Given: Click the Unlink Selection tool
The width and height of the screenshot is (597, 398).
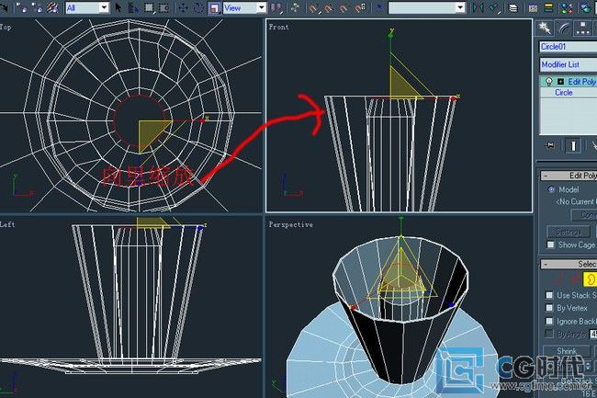Looking at the screenshot, I should pyautogui.click(x=37, y=7).
